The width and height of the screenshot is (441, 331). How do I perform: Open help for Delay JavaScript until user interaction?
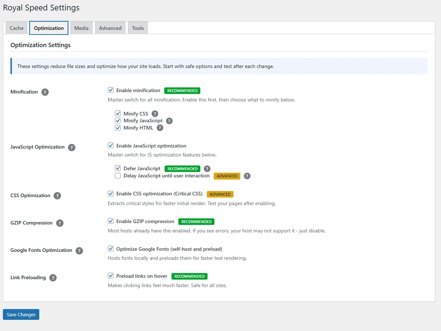(x=247, y=176)
